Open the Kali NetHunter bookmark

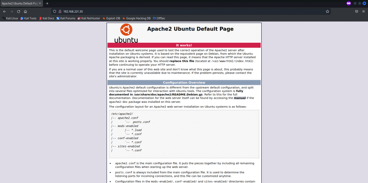[x=89, y=18]
